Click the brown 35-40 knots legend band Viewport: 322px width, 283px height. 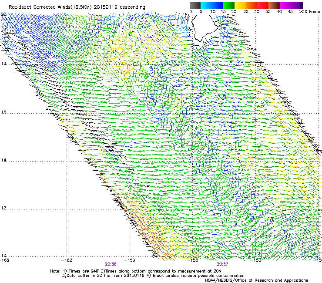274,5
